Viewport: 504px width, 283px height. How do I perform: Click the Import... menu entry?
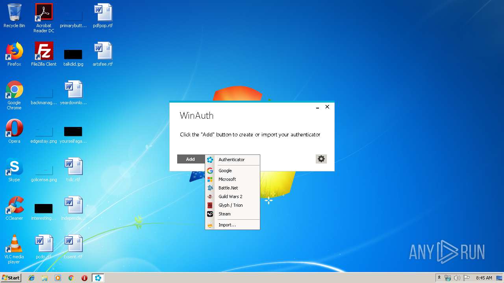(x=232, y=225)
